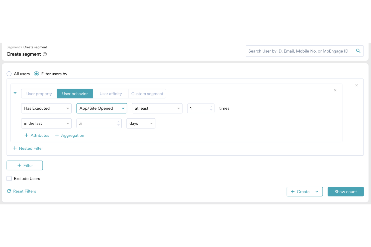371x247 pixels.
Task: Switch to User affinity tab
Action: [x=111, y=94]
